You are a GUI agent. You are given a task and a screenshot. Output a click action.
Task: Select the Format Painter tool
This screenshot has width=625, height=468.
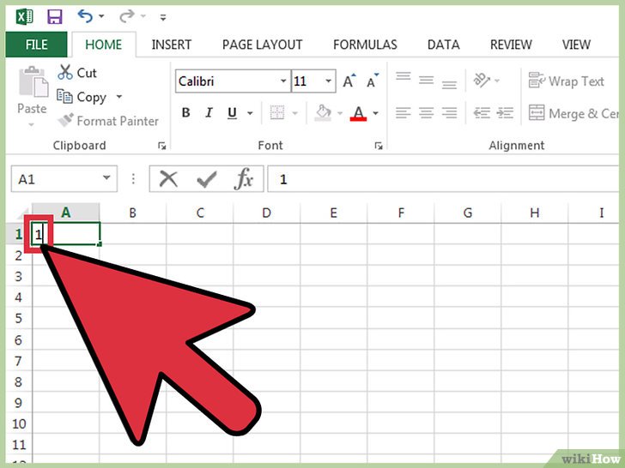[107, 121]
